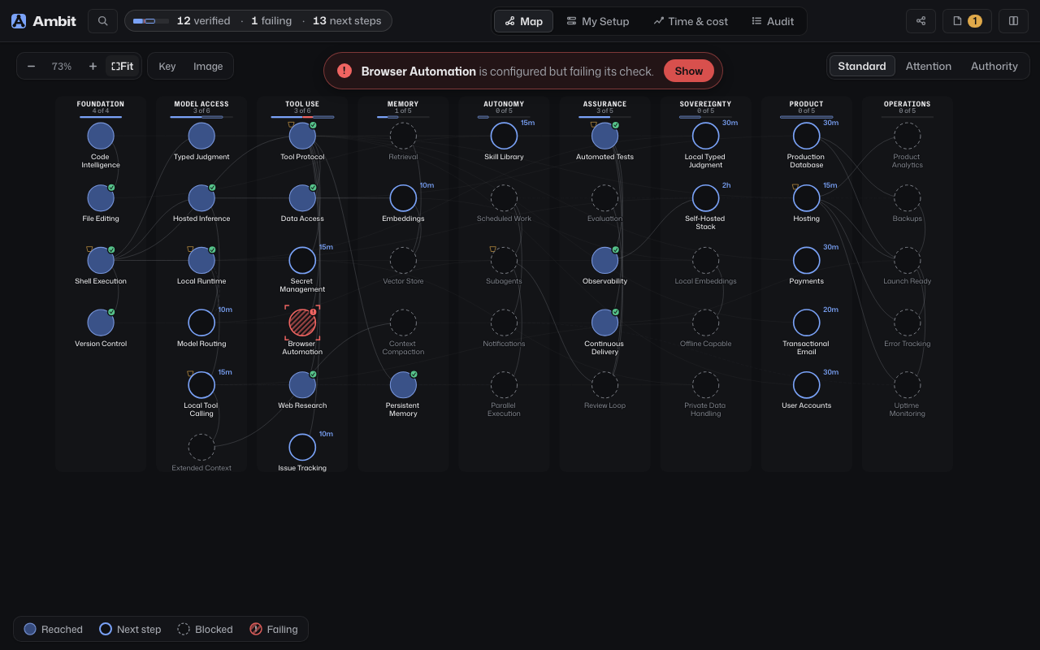Select the Model Routing node

pyautogui.click(x=201, y=323)
